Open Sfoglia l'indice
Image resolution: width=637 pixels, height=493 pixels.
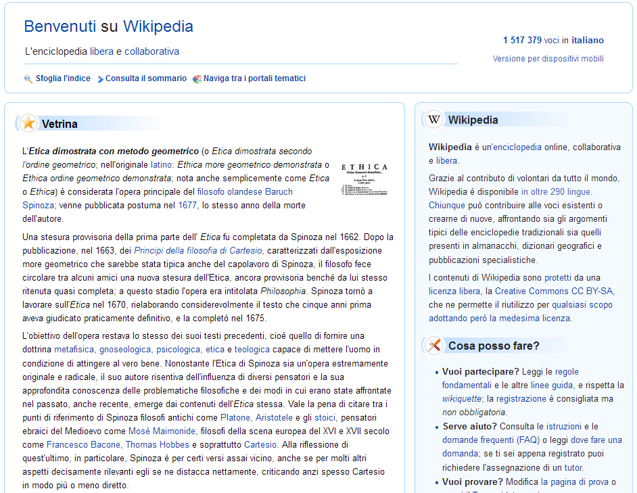(63, 78)
